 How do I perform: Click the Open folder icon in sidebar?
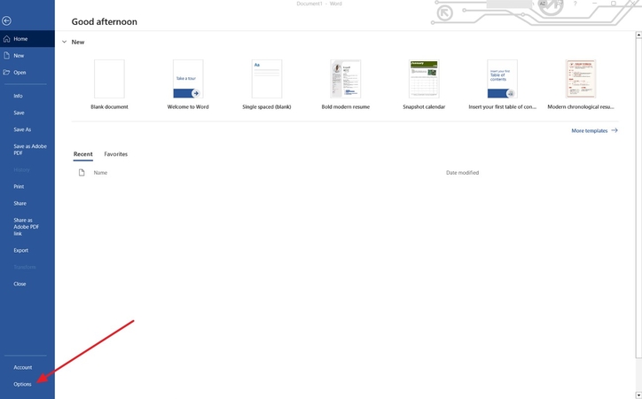[6, 73]
